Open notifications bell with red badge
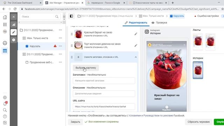The image size is (224, 126). tap(5, 104)
